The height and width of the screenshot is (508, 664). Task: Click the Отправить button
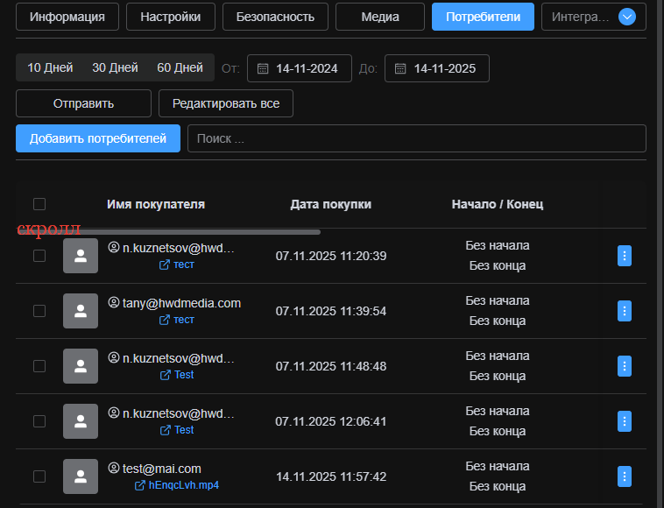(x=83, y=103)
